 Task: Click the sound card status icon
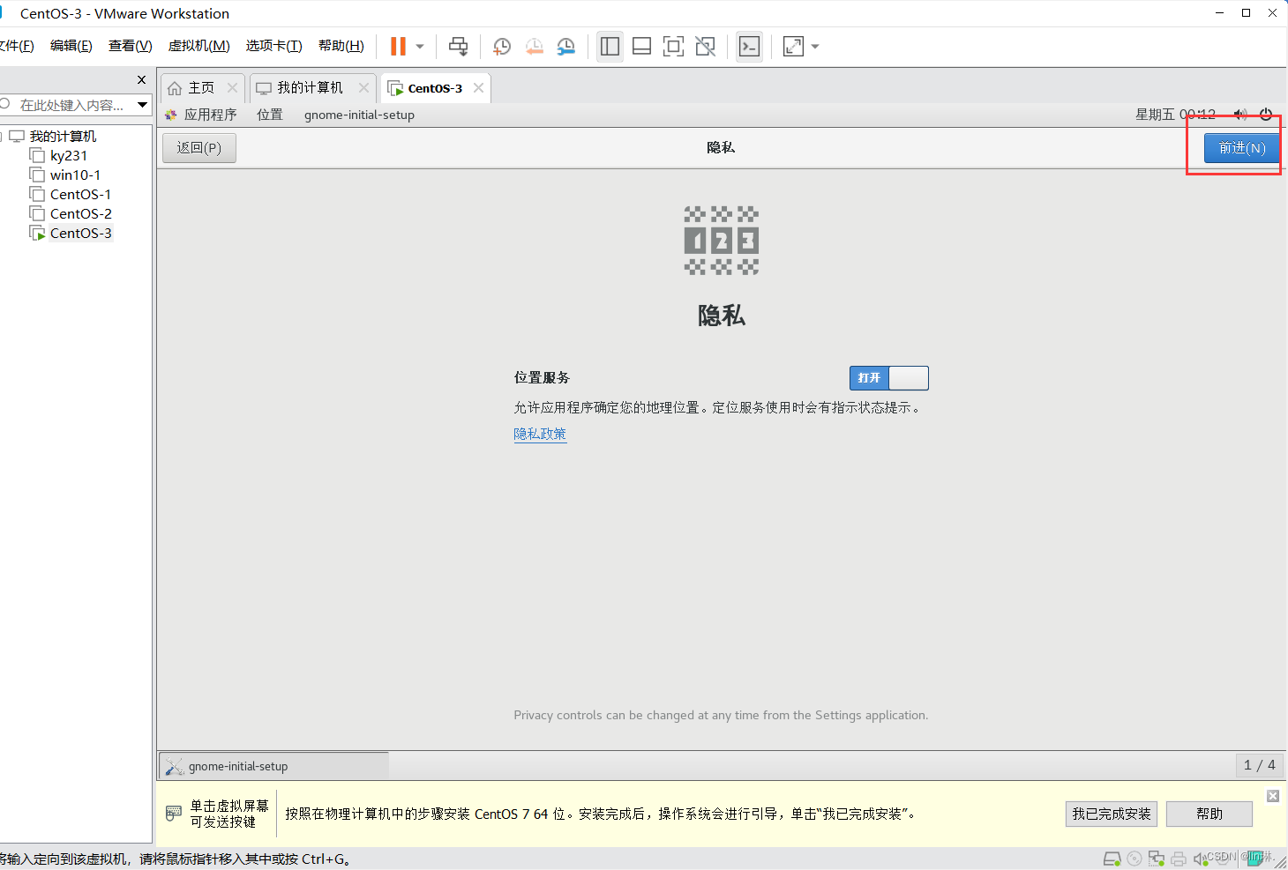1200,859
